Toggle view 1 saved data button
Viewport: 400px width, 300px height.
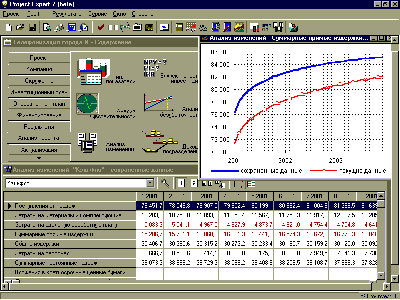(x=181, y=183)
